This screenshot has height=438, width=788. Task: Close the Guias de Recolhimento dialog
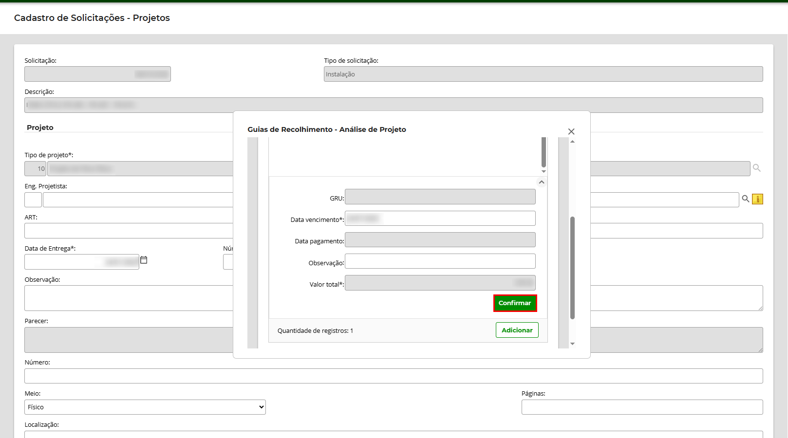click(571, 131)
